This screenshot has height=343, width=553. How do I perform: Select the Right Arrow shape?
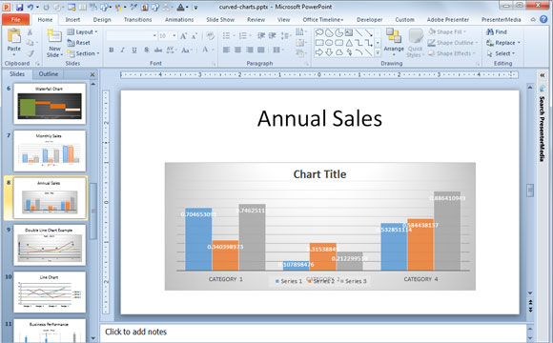tap(319, 52)
